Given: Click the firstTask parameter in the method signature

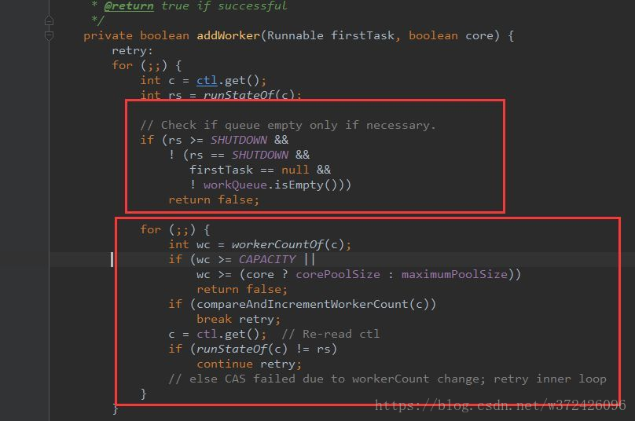Looking at the screenshot, I should (362, 35).
